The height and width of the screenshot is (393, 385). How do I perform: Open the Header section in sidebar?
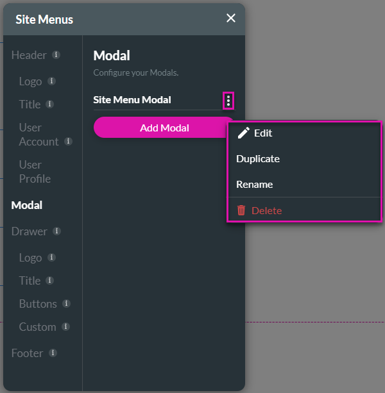point(29,55)
